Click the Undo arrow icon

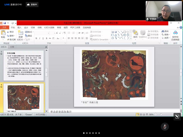[x=8, y=23]
